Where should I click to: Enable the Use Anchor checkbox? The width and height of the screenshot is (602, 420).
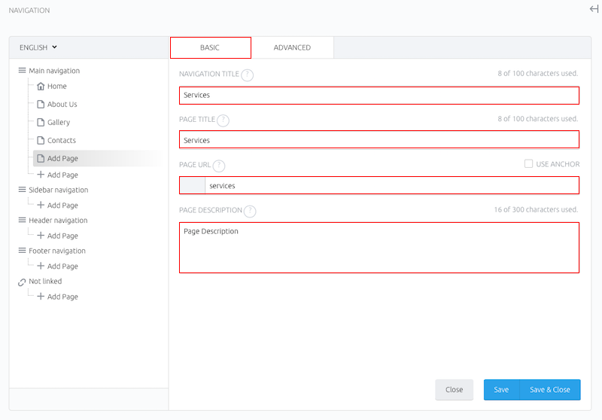[529, 164]
